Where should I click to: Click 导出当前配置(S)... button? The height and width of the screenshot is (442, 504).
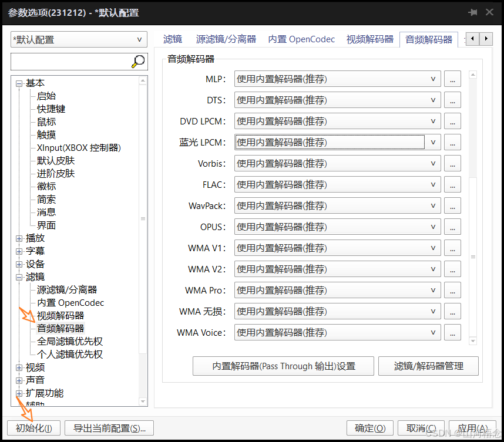pos(109,428)
